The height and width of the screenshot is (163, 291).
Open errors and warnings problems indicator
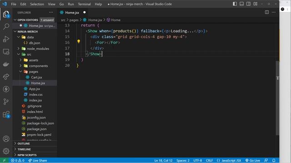(18, 160)
